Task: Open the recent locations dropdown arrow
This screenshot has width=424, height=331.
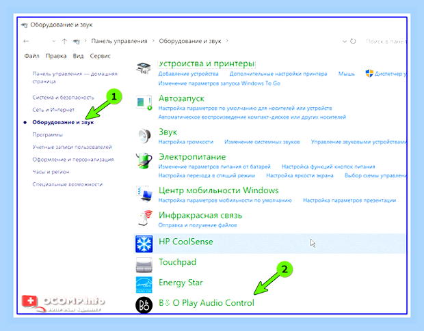Action: [x=54, y=41]
